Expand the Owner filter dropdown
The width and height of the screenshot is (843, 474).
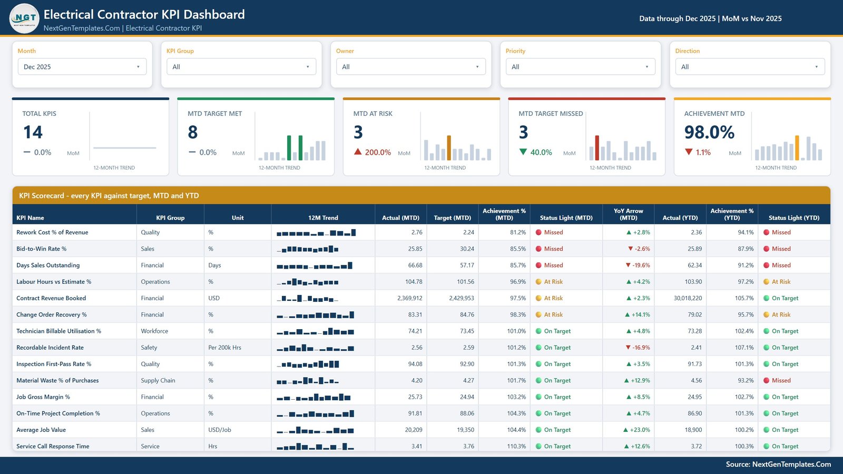point(411,67)
